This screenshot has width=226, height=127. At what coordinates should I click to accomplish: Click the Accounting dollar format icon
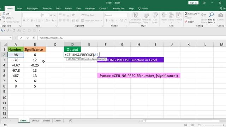tap(106, 20)
